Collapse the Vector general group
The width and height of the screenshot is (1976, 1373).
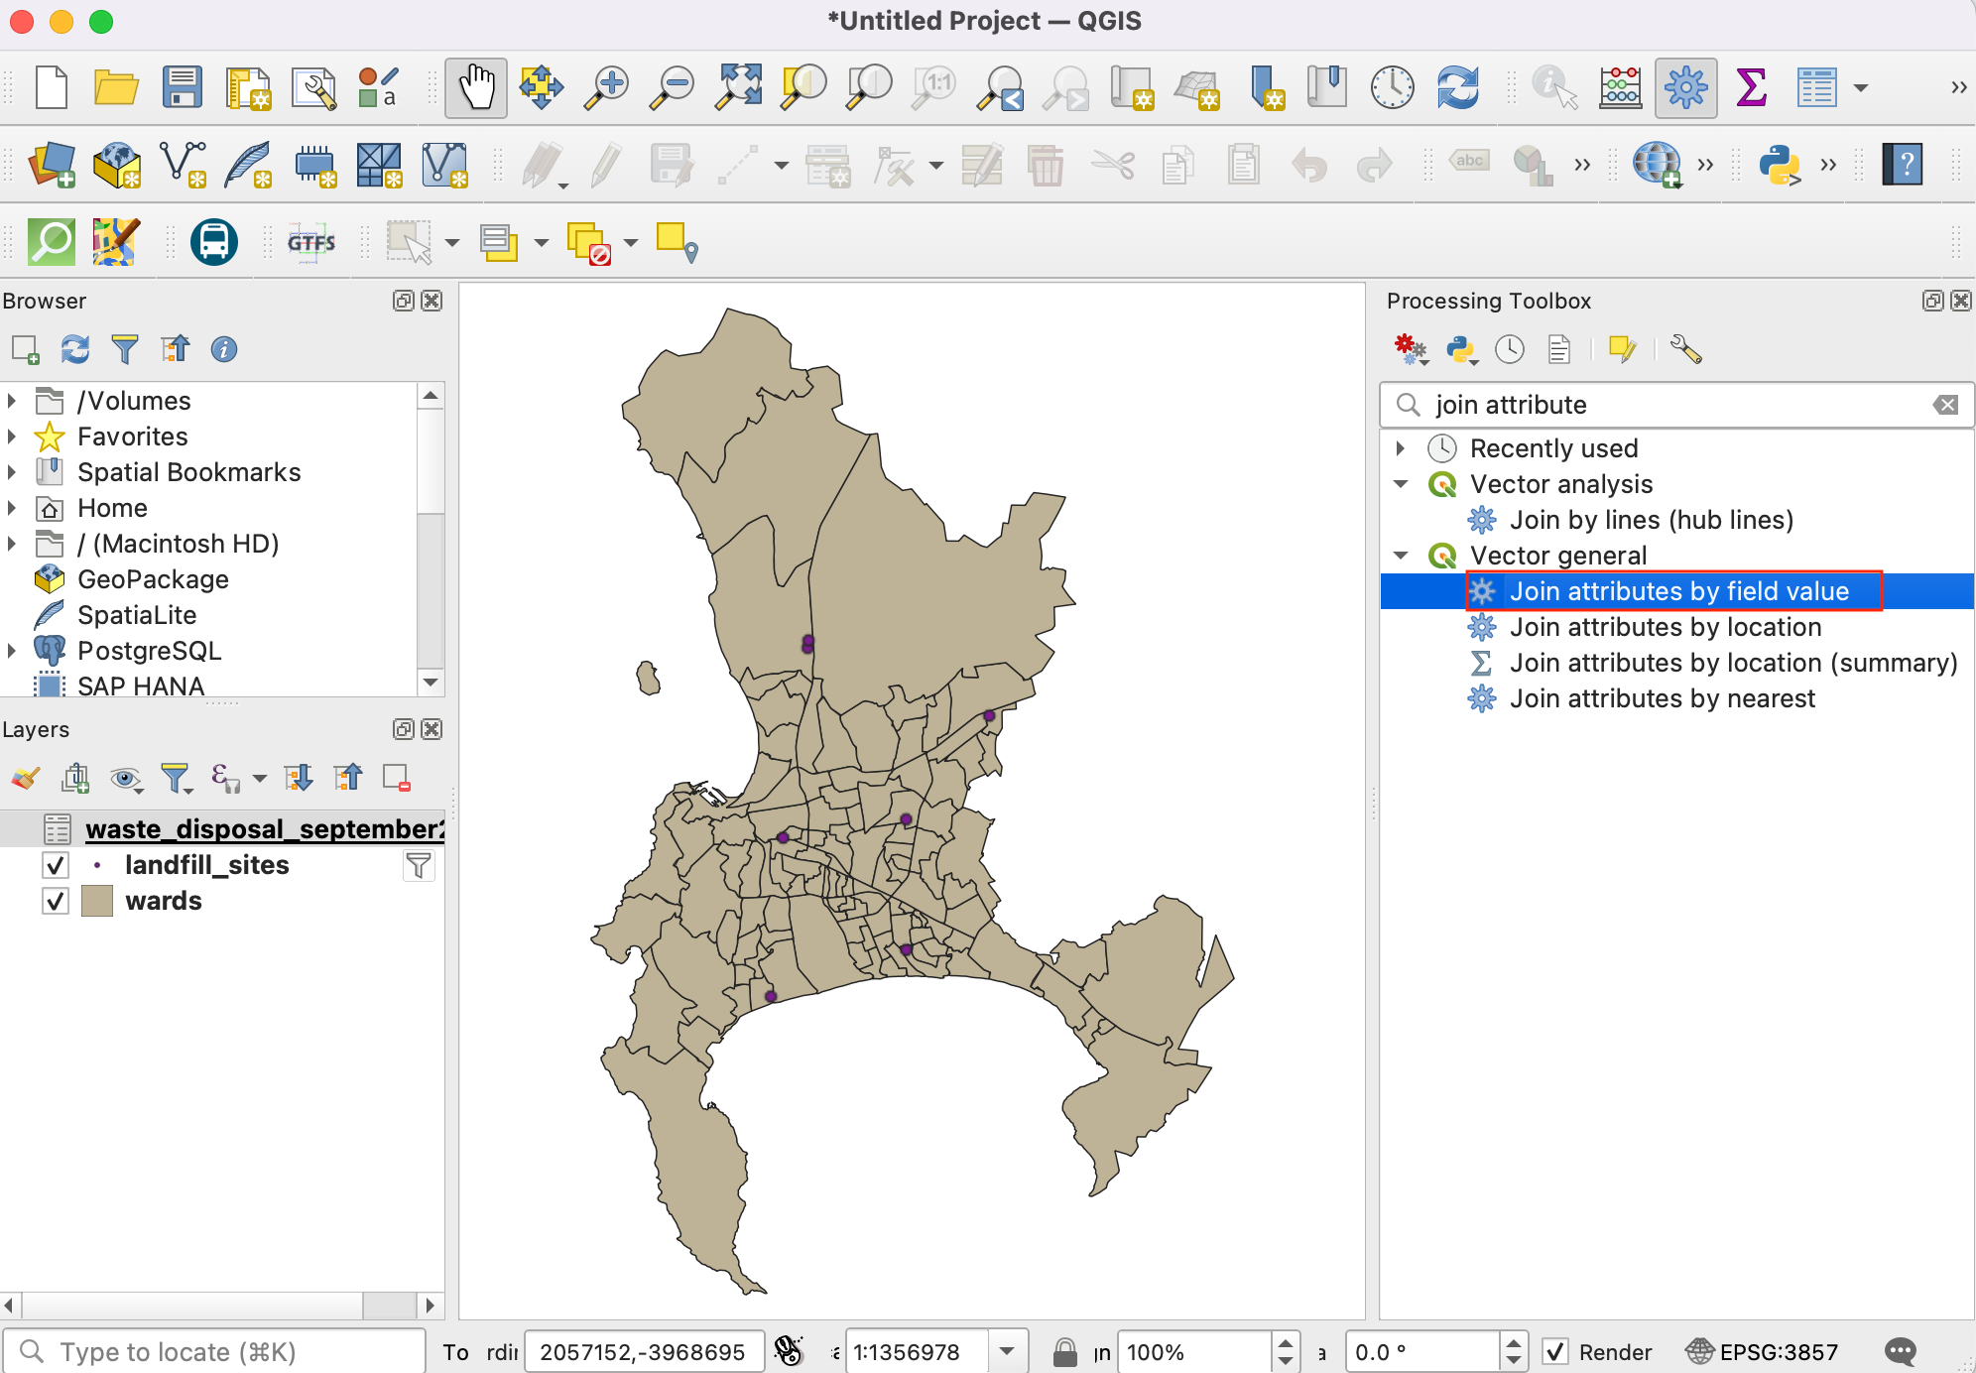(x=1401, y=556)
